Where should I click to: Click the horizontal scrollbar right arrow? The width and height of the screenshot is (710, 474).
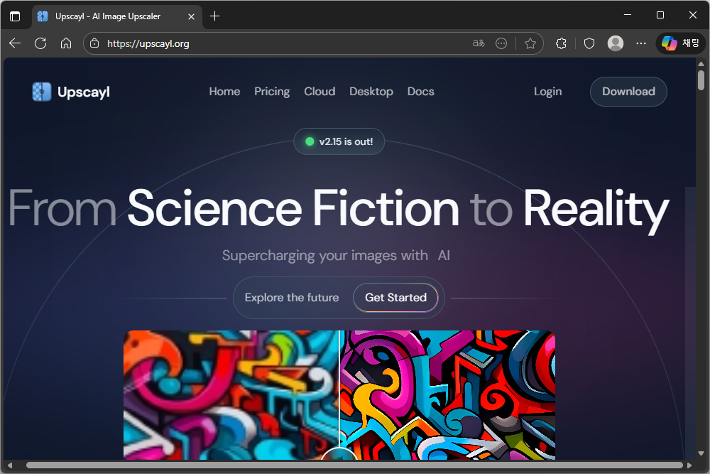689,465
